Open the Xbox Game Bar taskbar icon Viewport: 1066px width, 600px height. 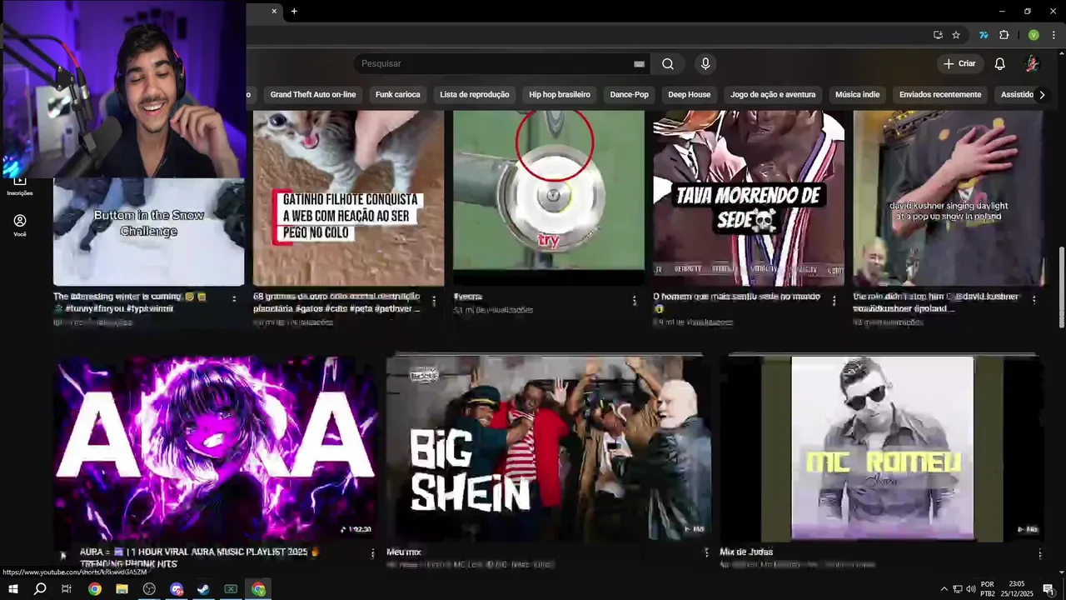point(231,589)
